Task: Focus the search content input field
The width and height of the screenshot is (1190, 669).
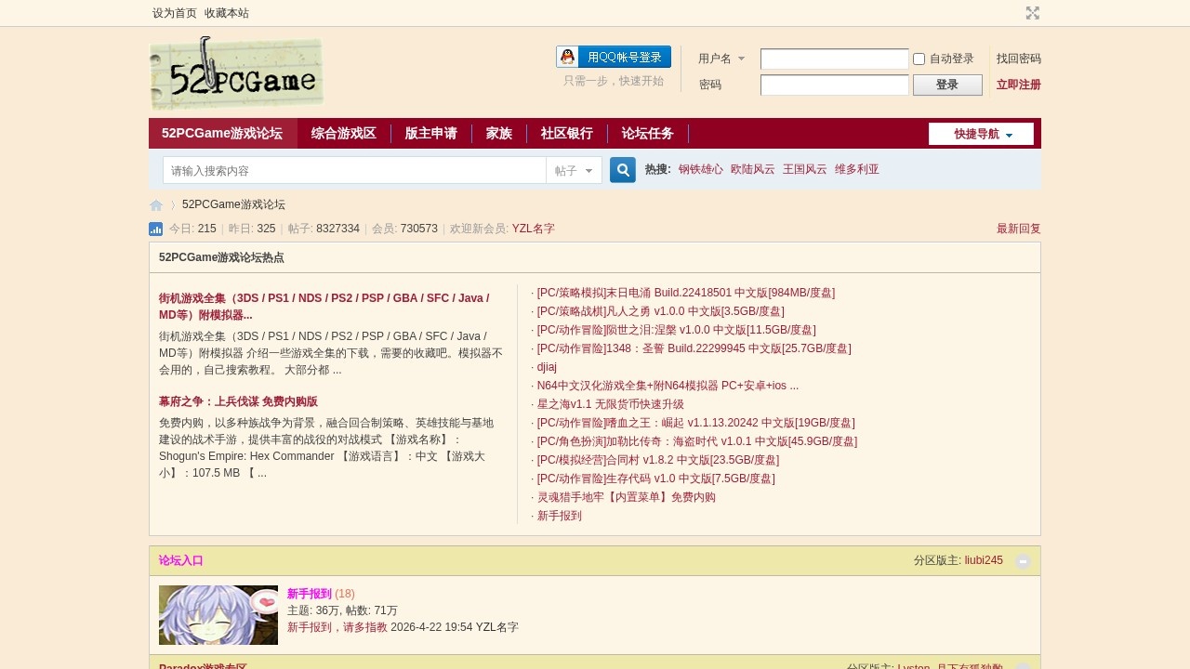Action: click(354, 171)
